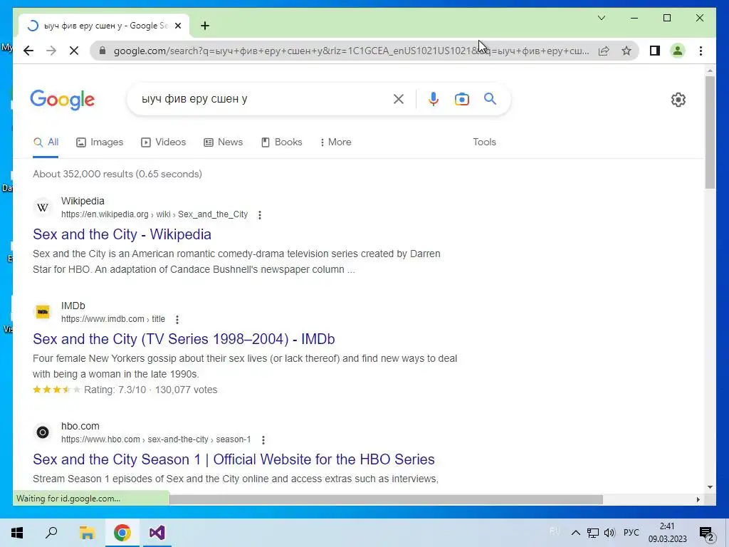The width and height of the screenshot is (729, 547).
Task: Go back to the previous page
Action: tap(28, 51)
